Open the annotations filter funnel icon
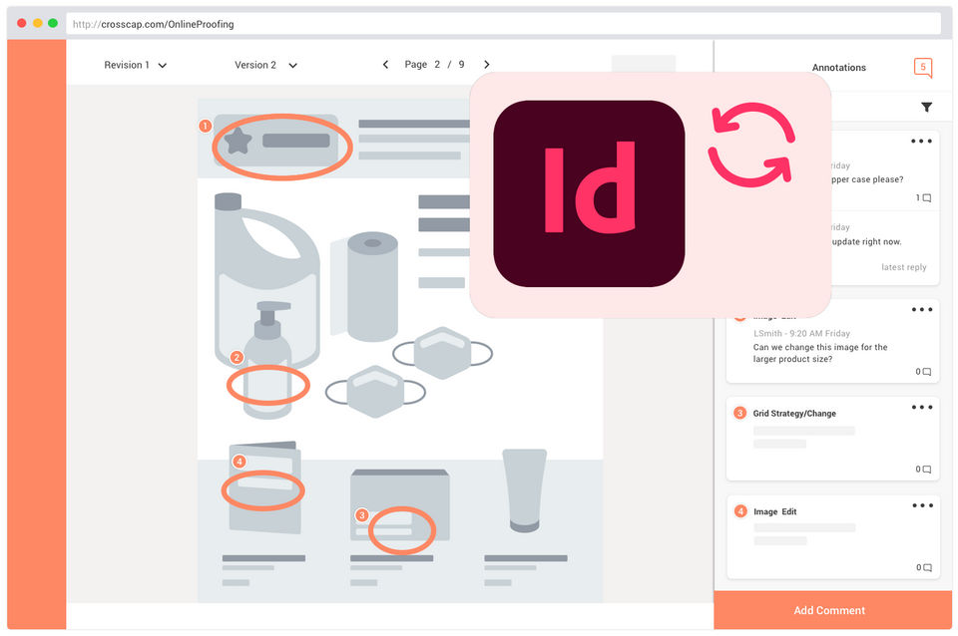 click(x=926, y=107)
